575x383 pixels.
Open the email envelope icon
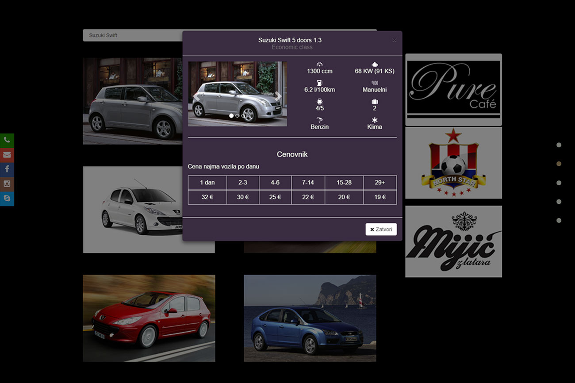click(x=7, y=155)
